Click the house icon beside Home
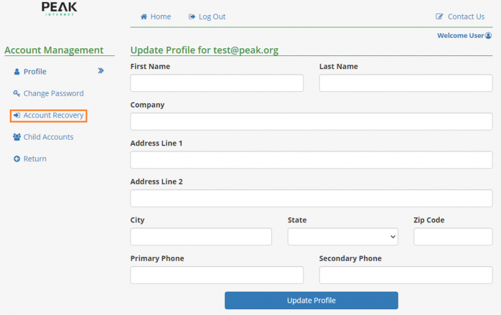The width and height of the screenshot is (501, 315). (x=144, y=17)
